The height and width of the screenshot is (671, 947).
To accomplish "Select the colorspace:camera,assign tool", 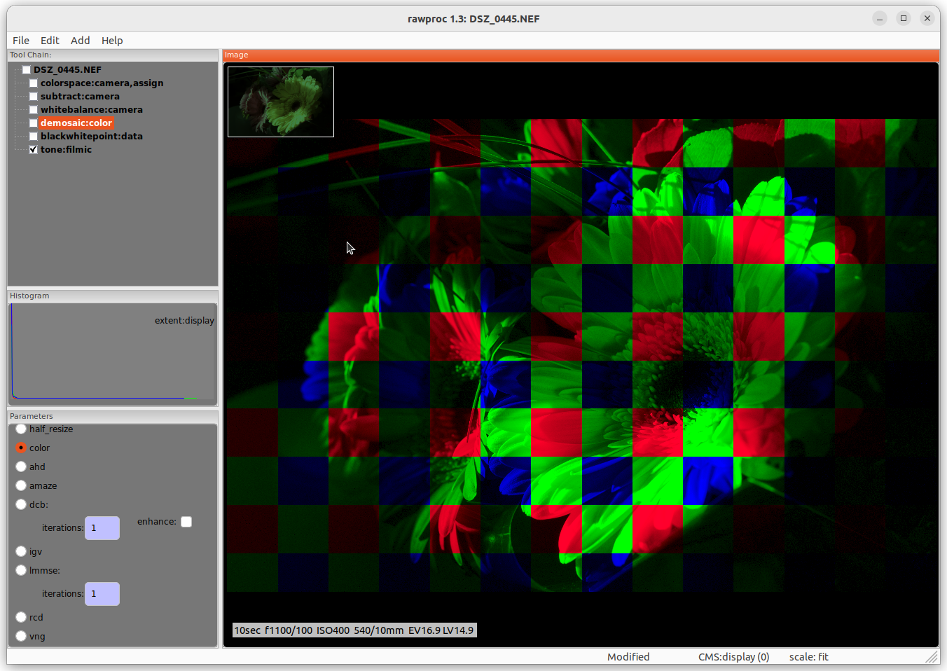I will point(102,83).
